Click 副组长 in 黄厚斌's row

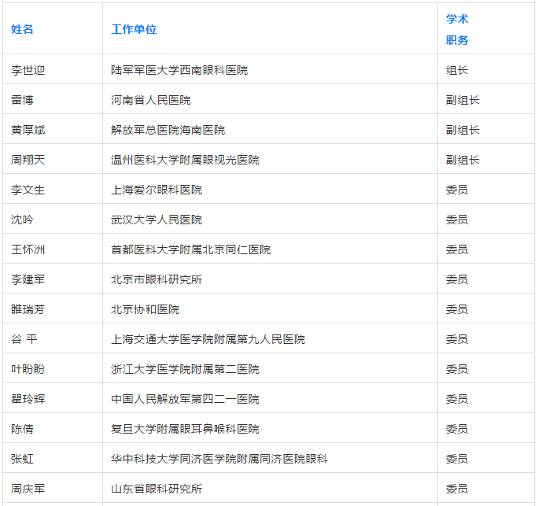point(462,130)
